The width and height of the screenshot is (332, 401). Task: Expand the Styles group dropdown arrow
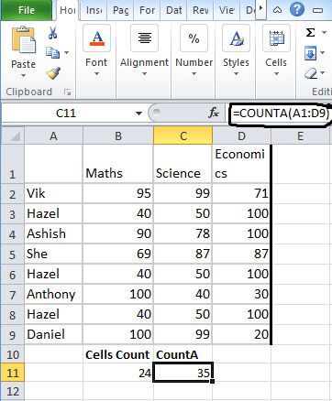[236, 74]
